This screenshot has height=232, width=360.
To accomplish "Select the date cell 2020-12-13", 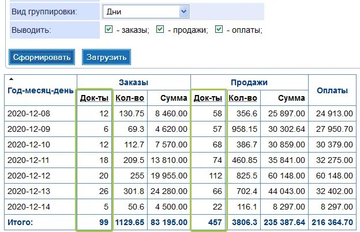I will (x=29, y=191).
